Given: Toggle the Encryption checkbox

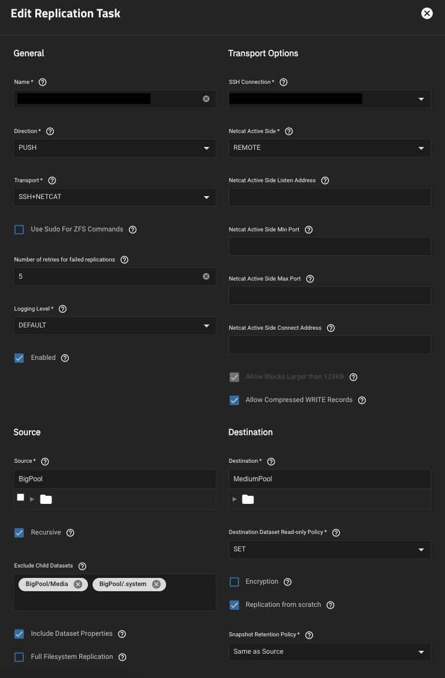Looking at the screenshot, I should 234,582.
